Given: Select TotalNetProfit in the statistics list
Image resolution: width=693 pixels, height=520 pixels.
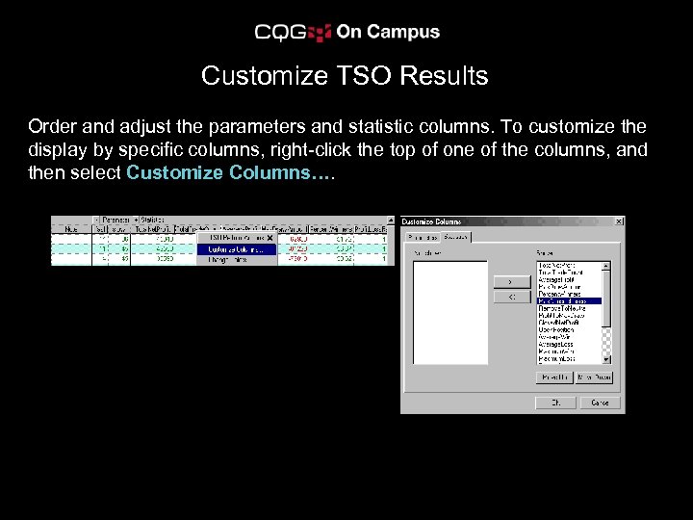Looking at the screenshot, I should 569,266.
